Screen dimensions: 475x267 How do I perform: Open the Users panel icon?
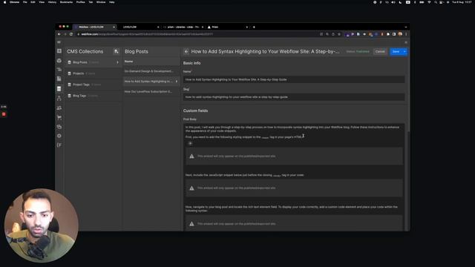pos(59,108)
